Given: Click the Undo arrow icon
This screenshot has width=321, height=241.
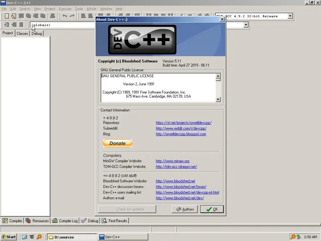Looking at the screenshot, I should point(65,16).
